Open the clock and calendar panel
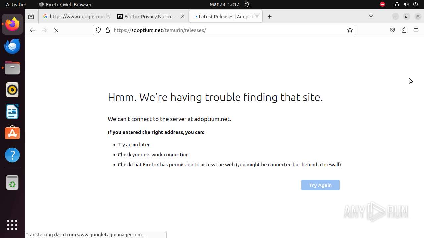The height and width of the screenshot is (238, 424). coord(224,4)
